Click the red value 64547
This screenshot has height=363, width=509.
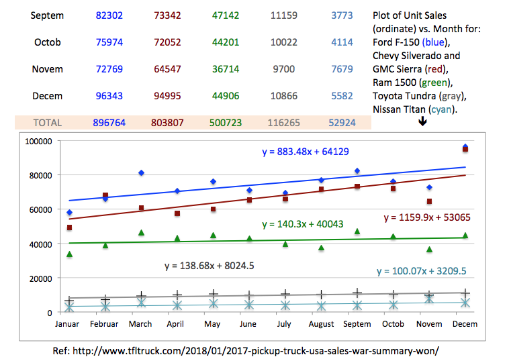167,69
